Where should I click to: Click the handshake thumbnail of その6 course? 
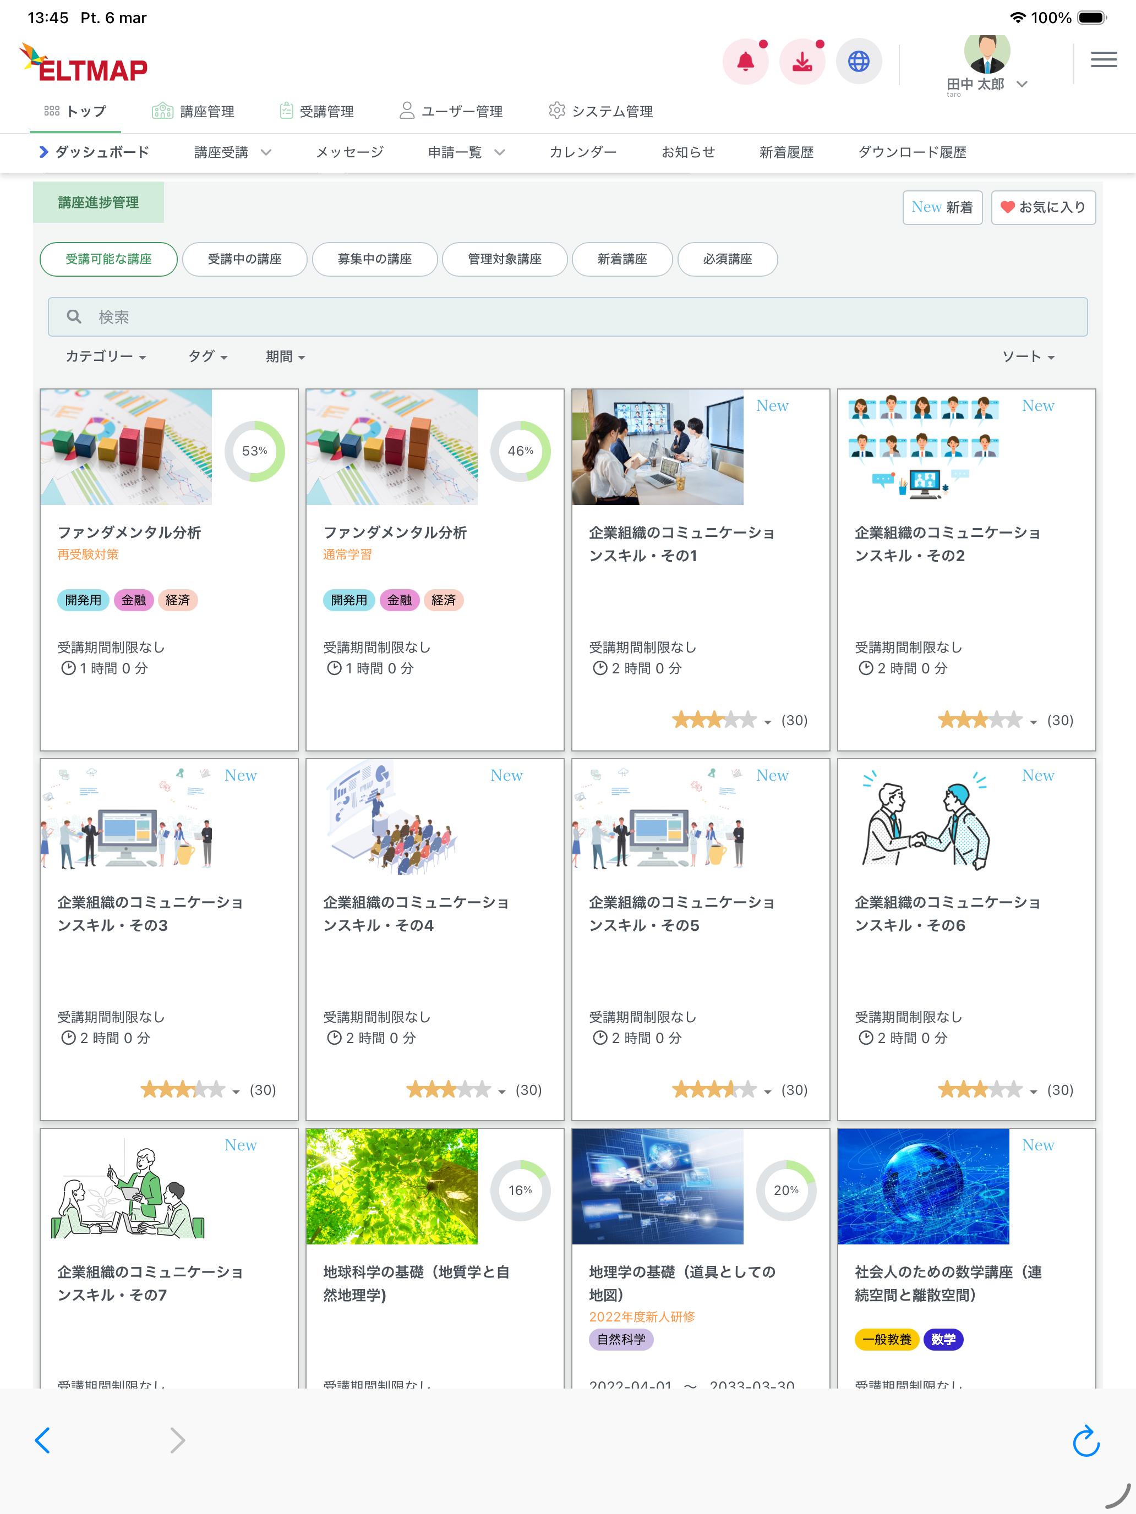tap(923, 816)
